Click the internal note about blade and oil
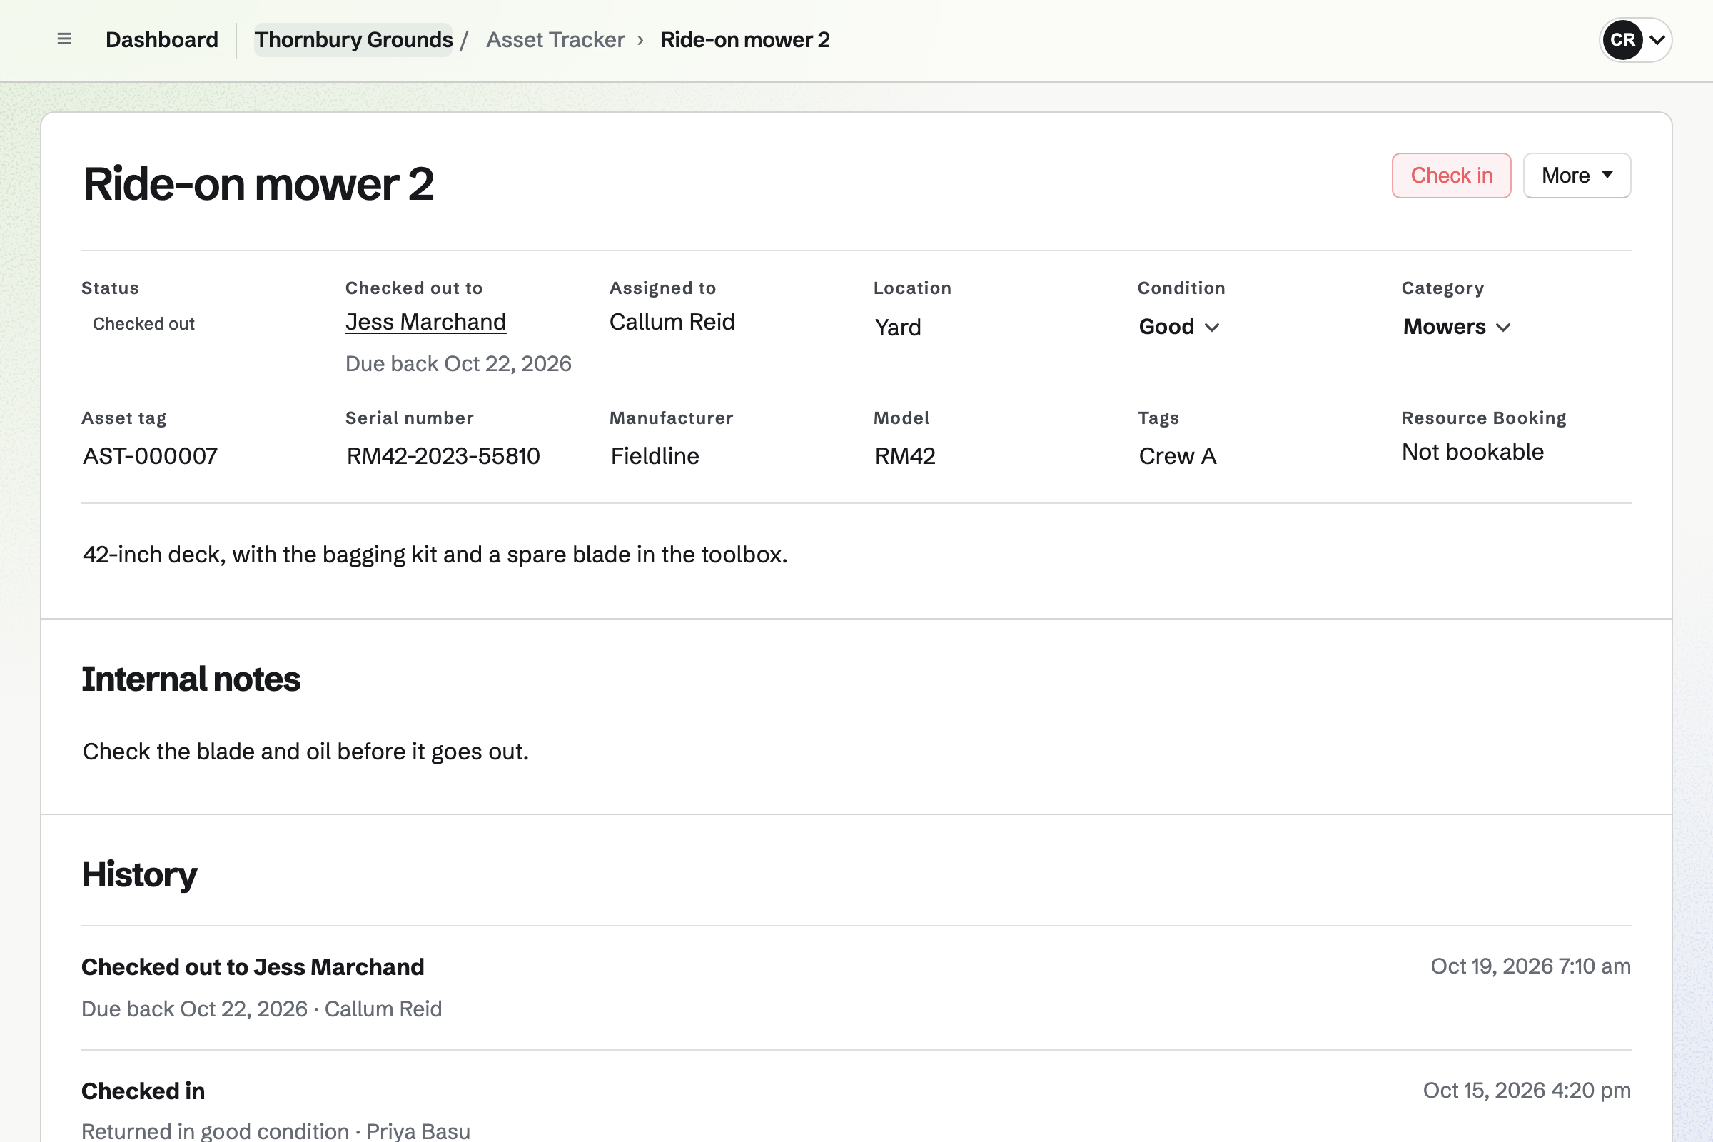 [x=305, y=752]
